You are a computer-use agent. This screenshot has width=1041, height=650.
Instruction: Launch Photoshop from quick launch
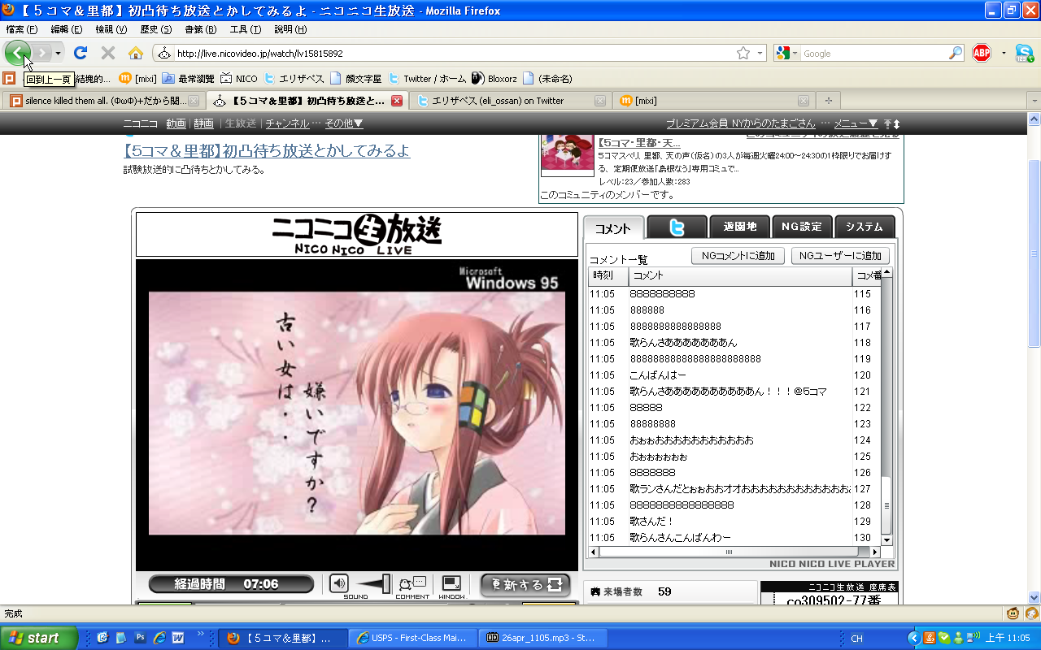pos(140,638)
